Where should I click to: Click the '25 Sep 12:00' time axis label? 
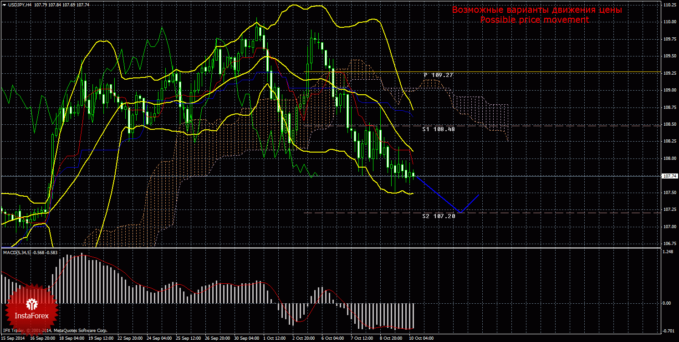(x=189, y=338)
